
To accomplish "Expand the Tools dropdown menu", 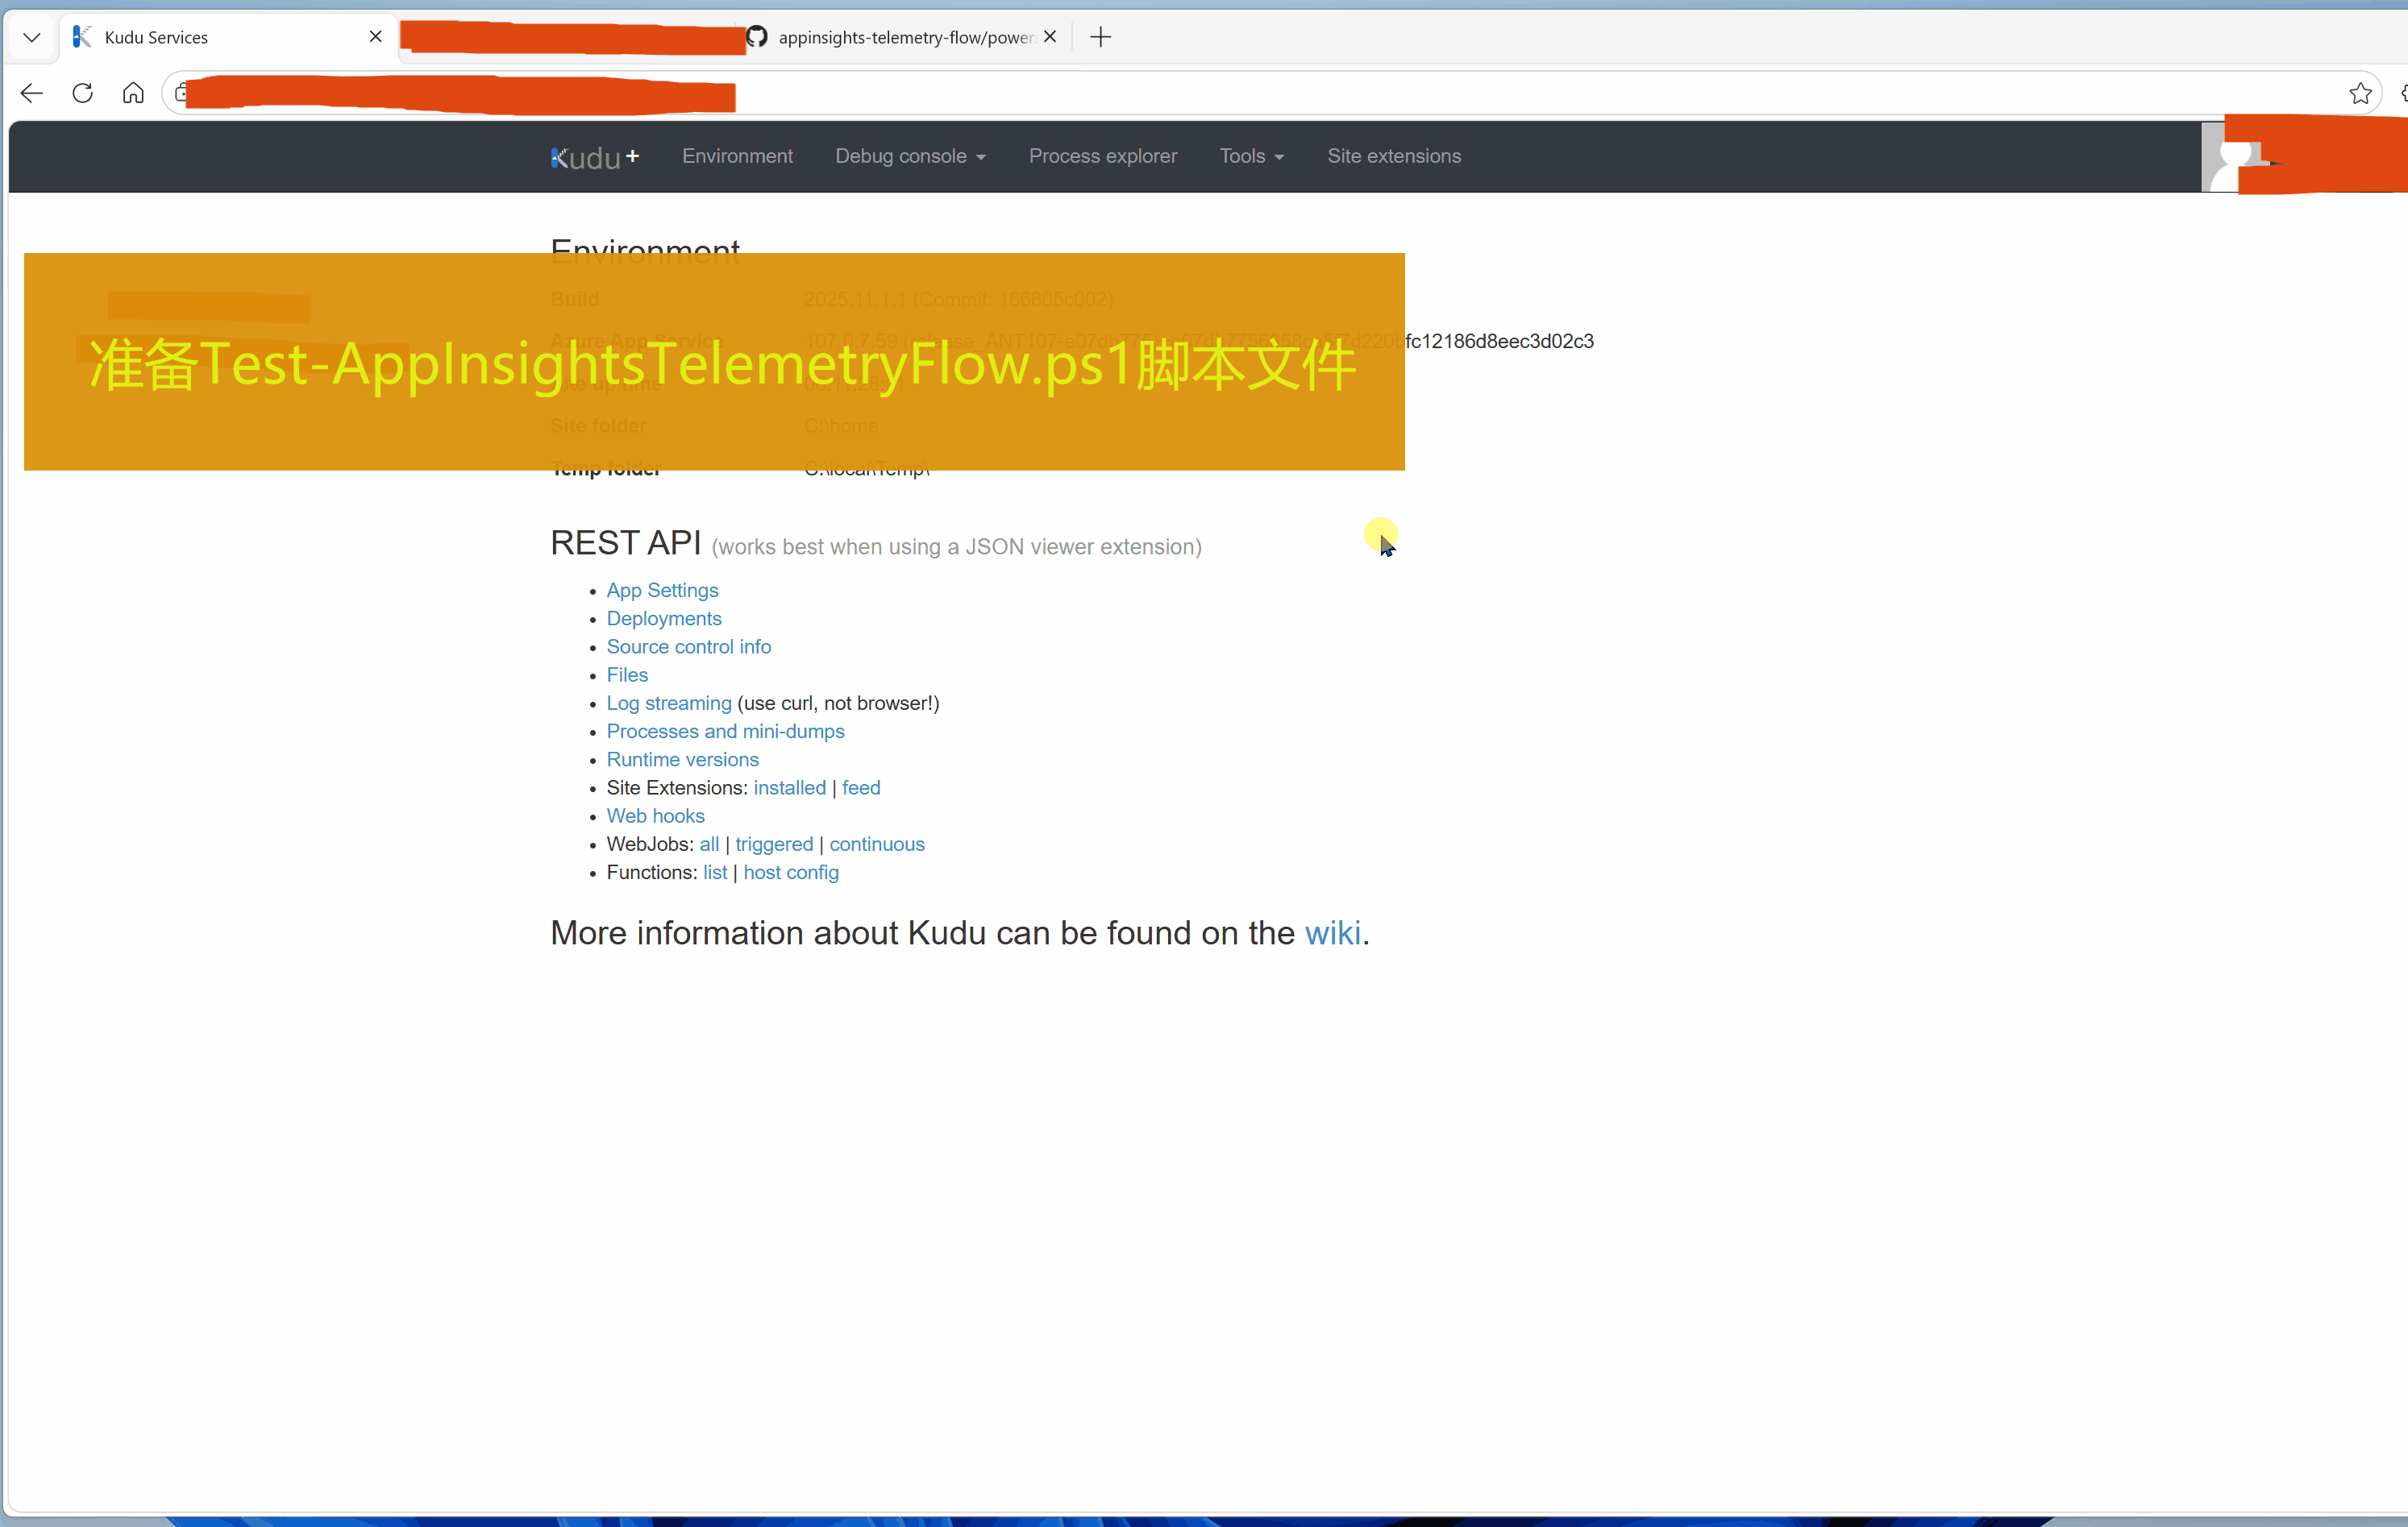I will coord(1250,157).
